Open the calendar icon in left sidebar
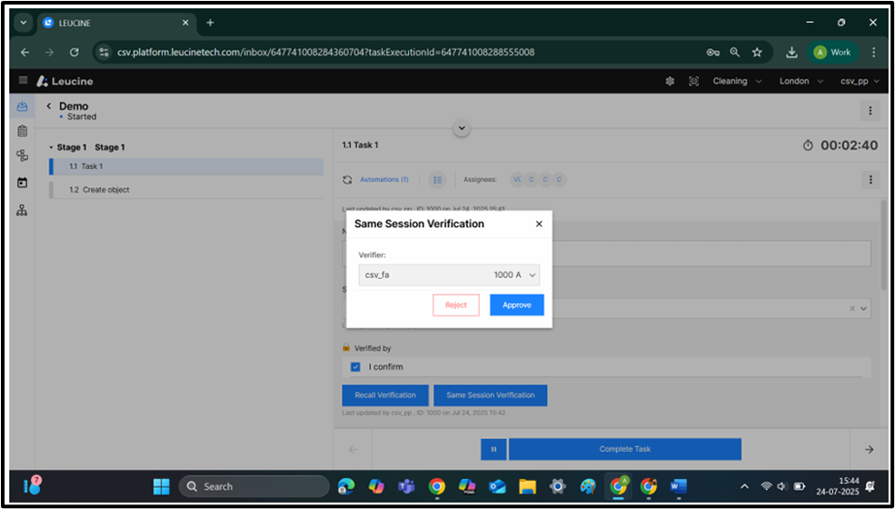The width and height of the screenshot is (895, 509). [x=23, y=183]
